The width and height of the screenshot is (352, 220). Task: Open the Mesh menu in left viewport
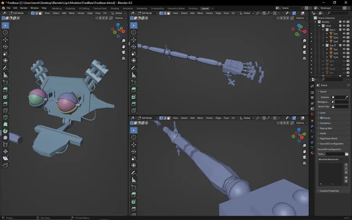pos(72,13)
